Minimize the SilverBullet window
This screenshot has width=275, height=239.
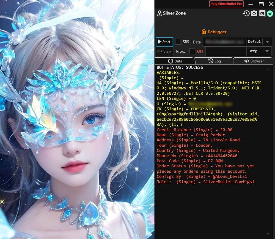click(251, 4)
